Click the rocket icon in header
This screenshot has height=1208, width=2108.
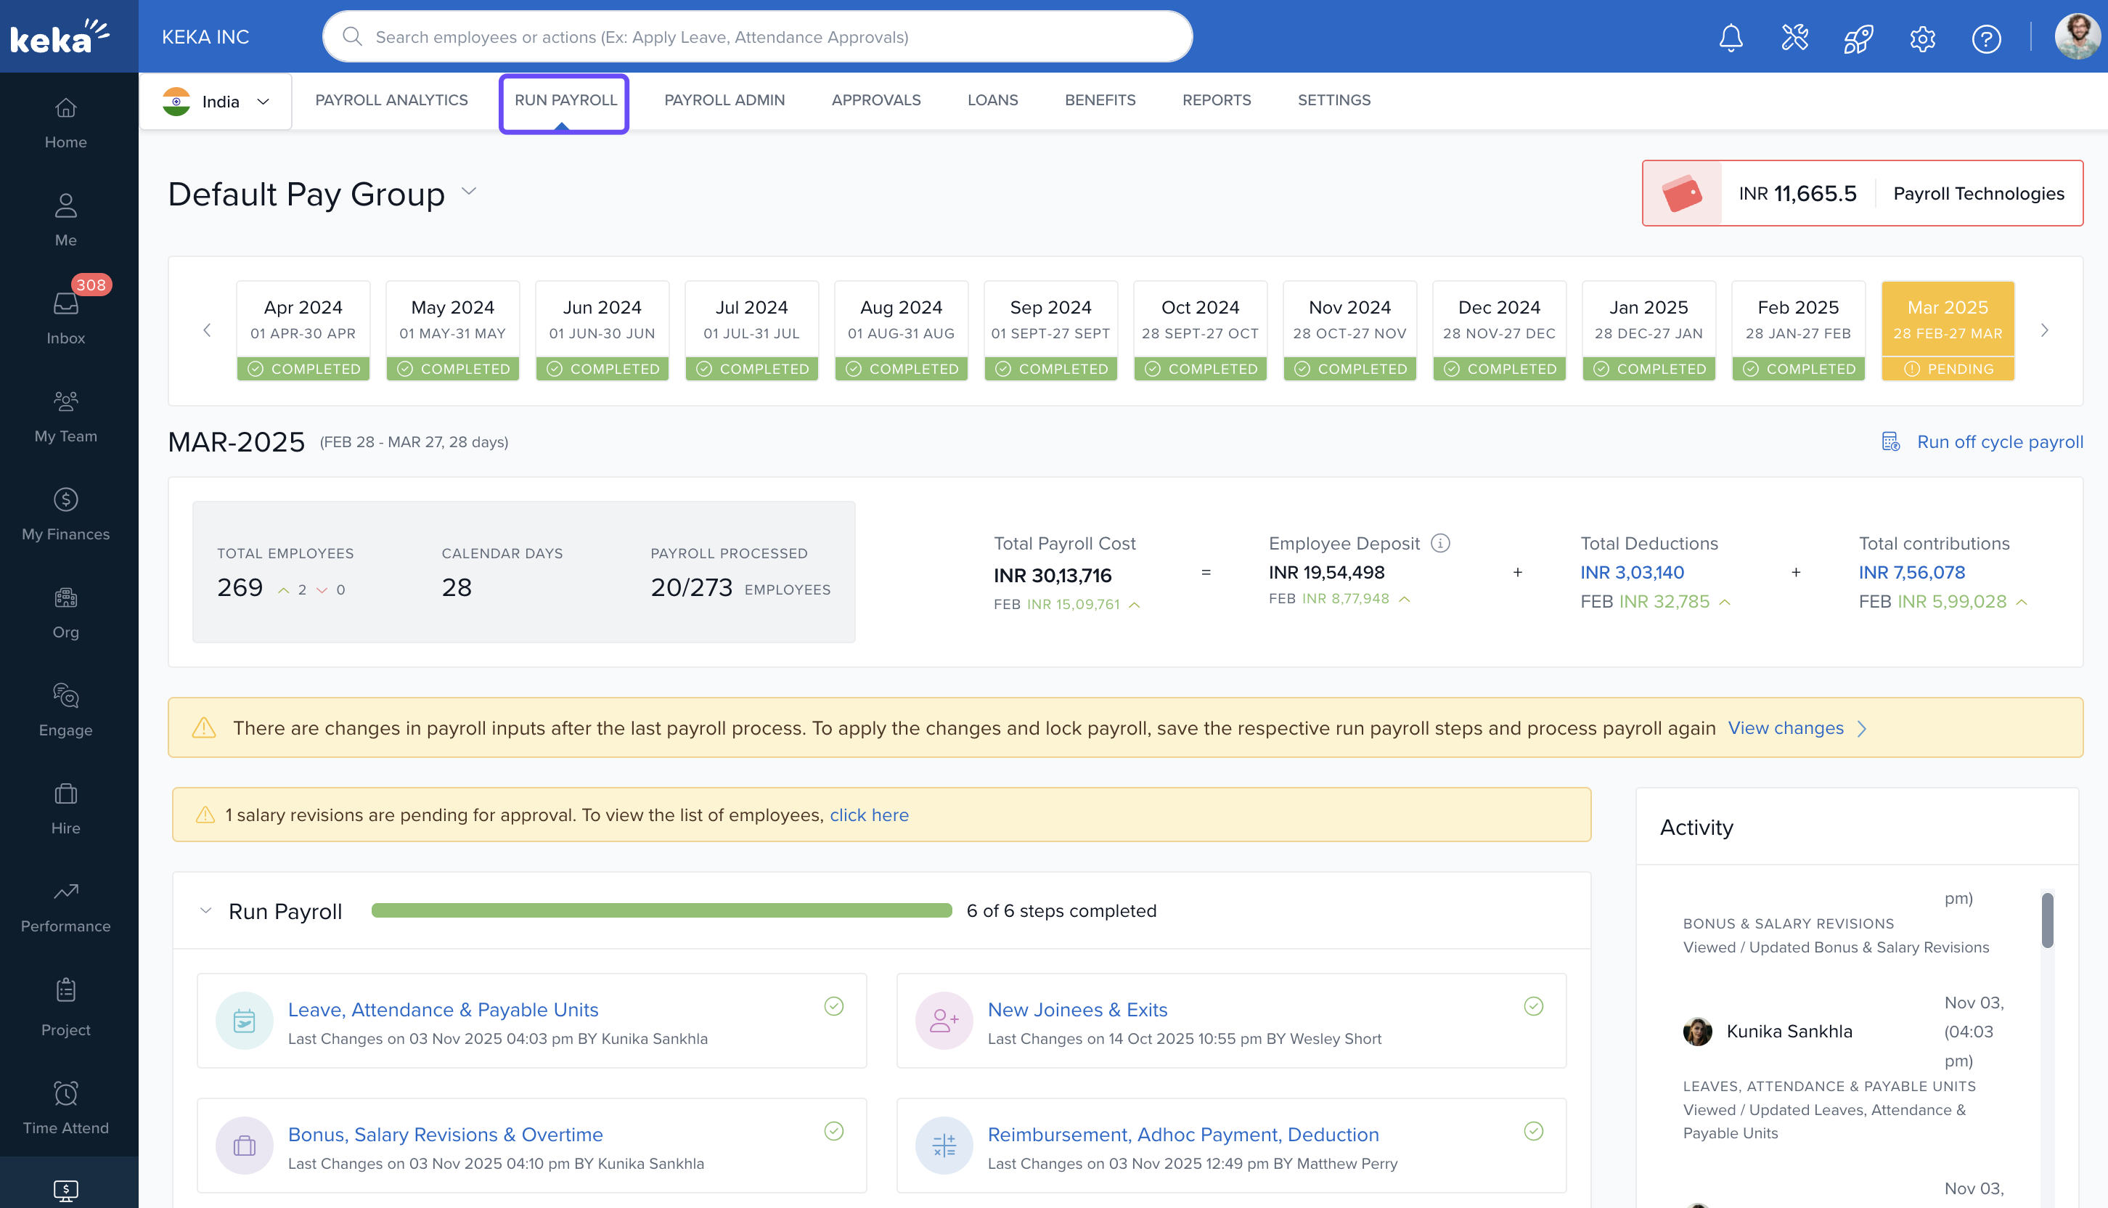coord(1858,37)
